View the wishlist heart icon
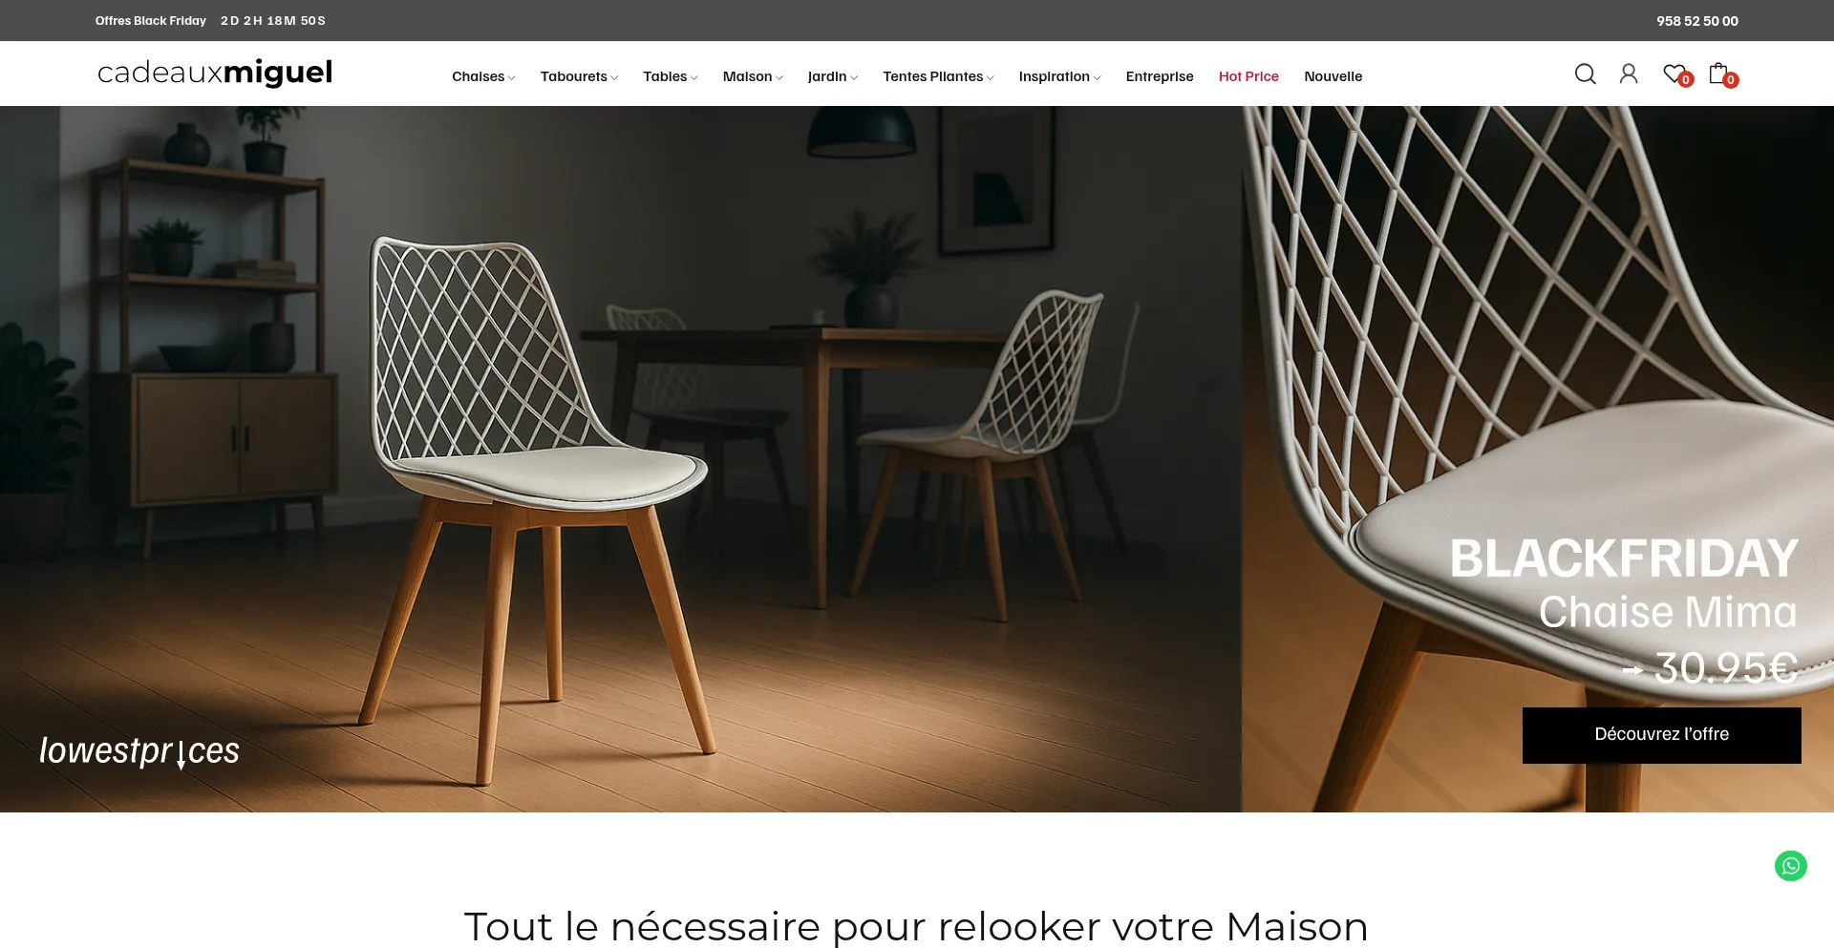 pyautogui.click(x=1674, y=73)
